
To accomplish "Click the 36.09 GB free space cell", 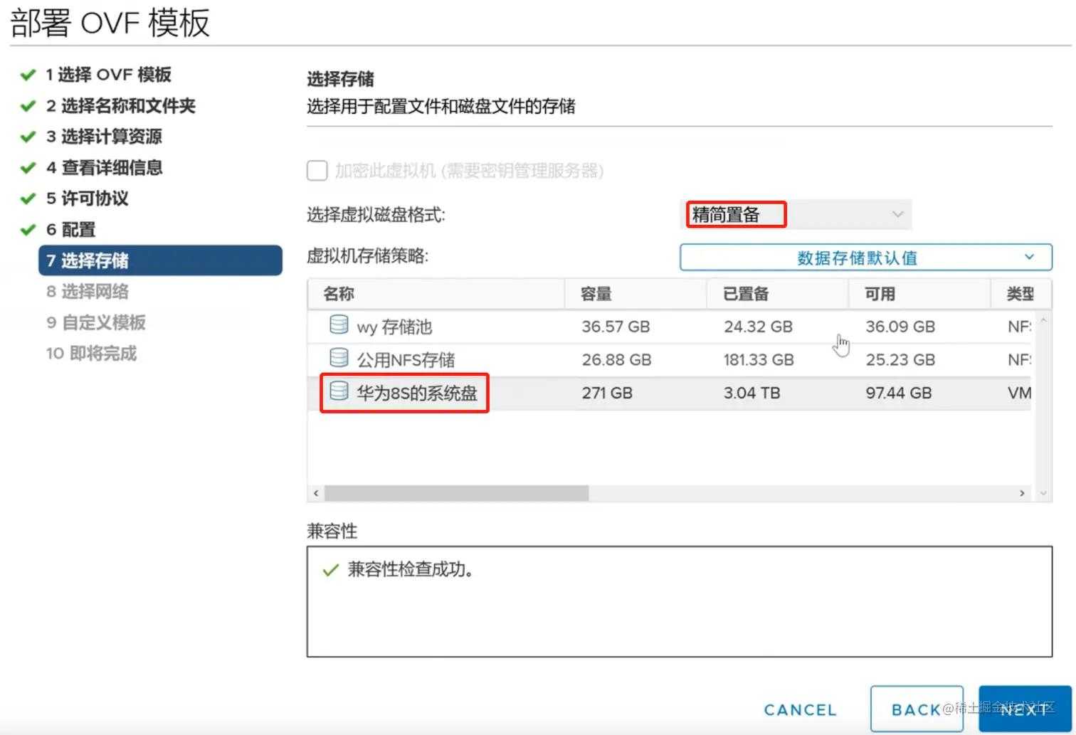I will [900, 327].
